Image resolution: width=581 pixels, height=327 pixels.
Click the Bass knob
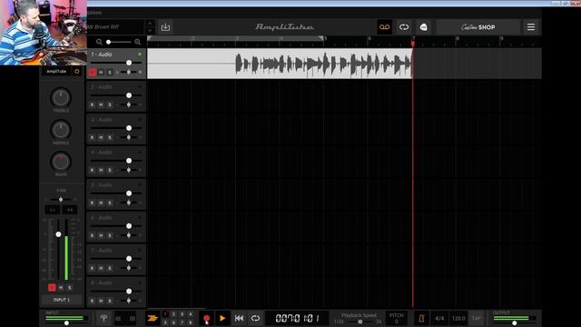61,162
